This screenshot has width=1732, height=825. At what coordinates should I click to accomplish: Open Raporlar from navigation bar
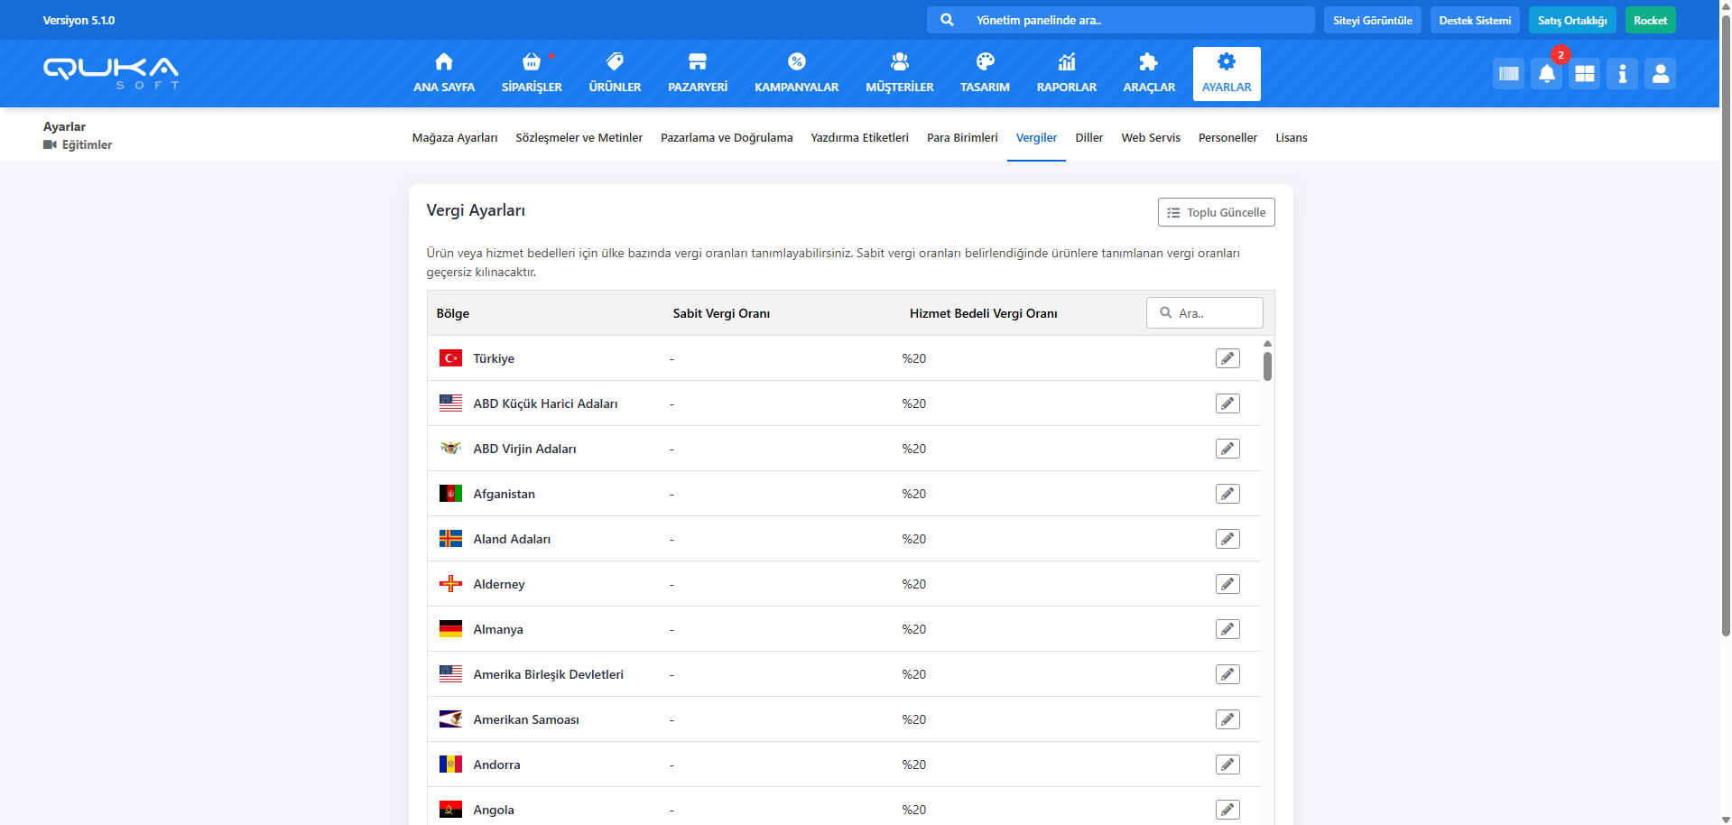pyautogui.click(x=1066, y=74)
